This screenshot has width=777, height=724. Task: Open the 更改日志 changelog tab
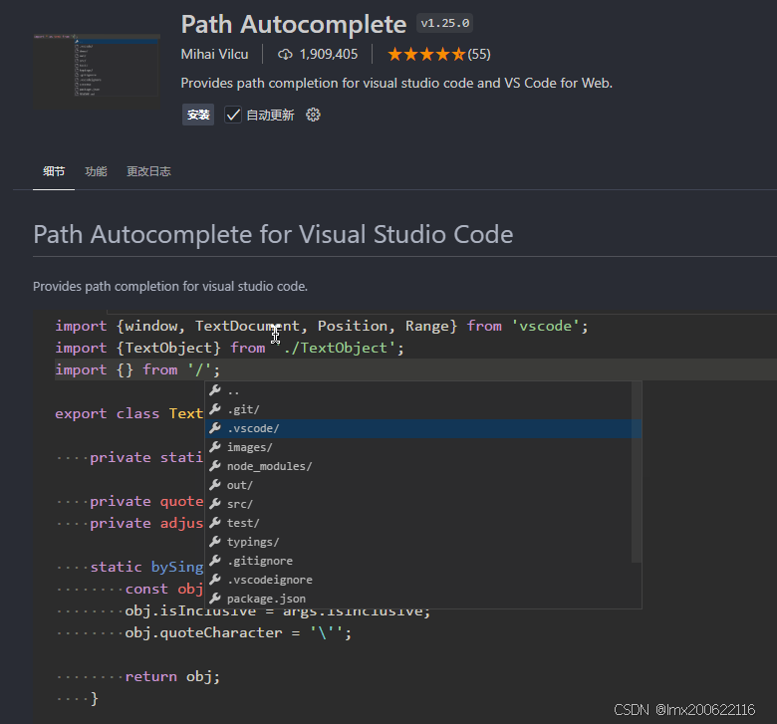coord(148,171)
